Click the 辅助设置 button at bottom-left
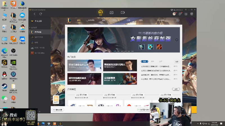The width and height of the screenshot is (225, 126). (58, 110)
